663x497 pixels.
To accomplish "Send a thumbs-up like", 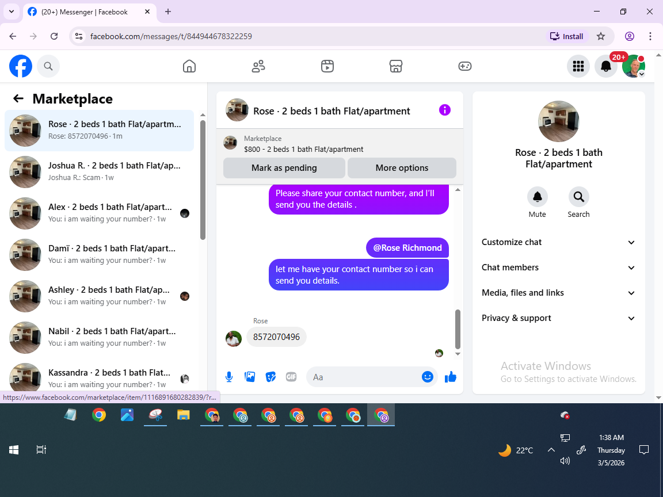I will point(451,377).
